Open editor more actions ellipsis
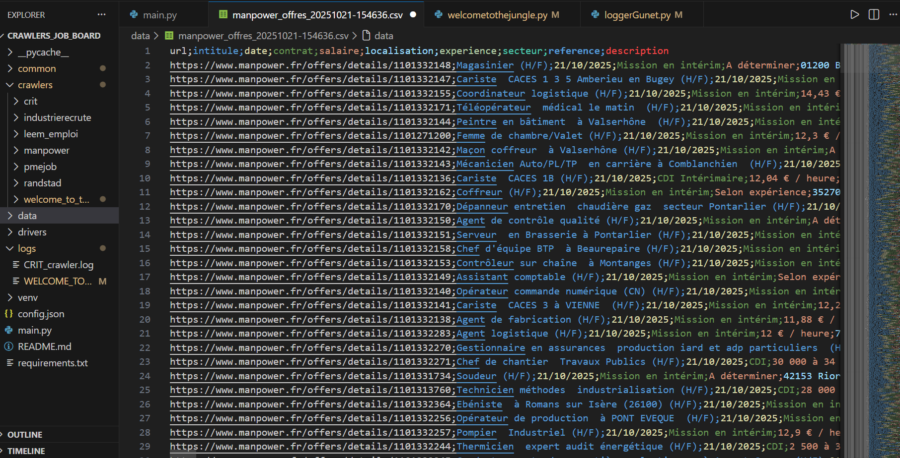 (x=893, y=14)
